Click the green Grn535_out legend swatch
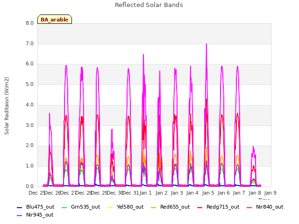 [64, 207]
